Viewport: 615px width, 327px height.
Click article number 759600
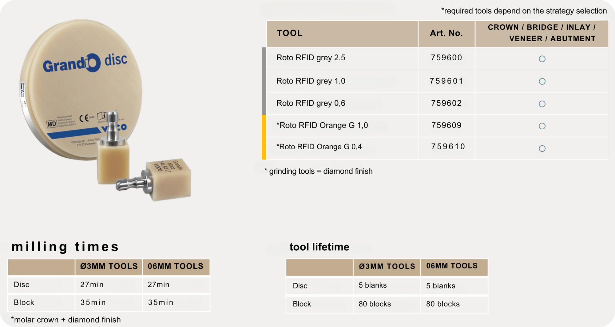pyautogui.click(x=446, y=58)
